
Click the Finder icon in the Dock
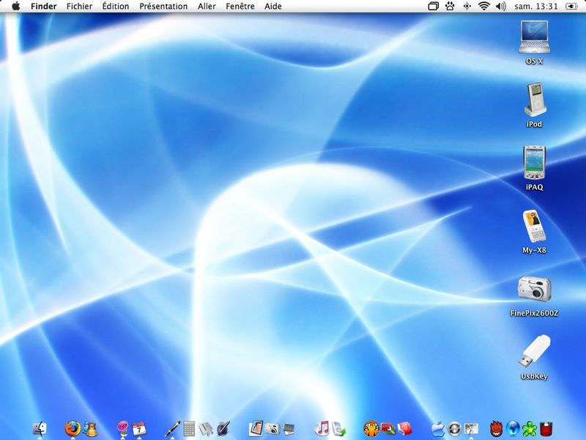click(40, 429)
